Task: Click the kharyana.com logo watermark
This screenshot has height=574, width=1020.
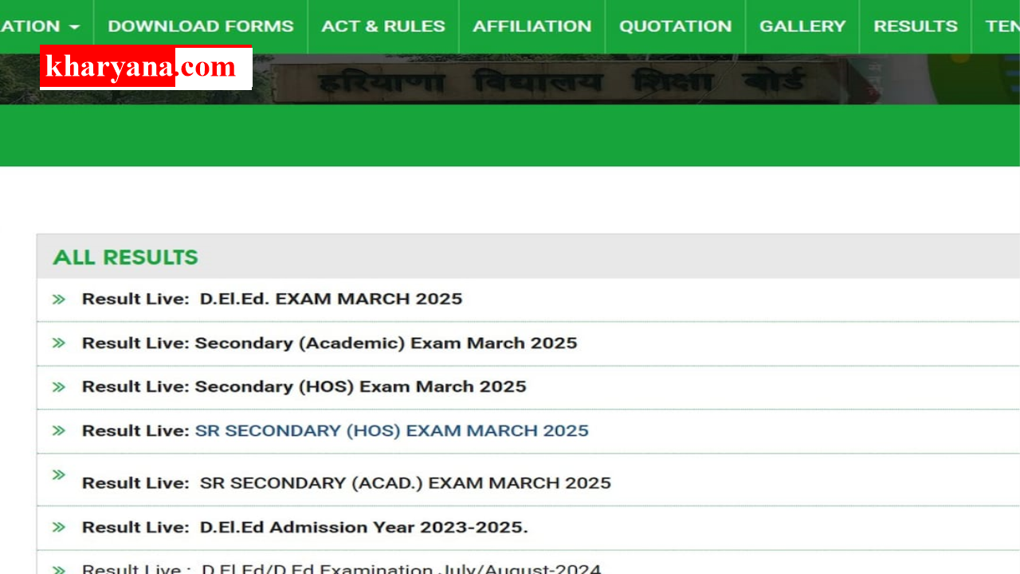Action: 146,68
